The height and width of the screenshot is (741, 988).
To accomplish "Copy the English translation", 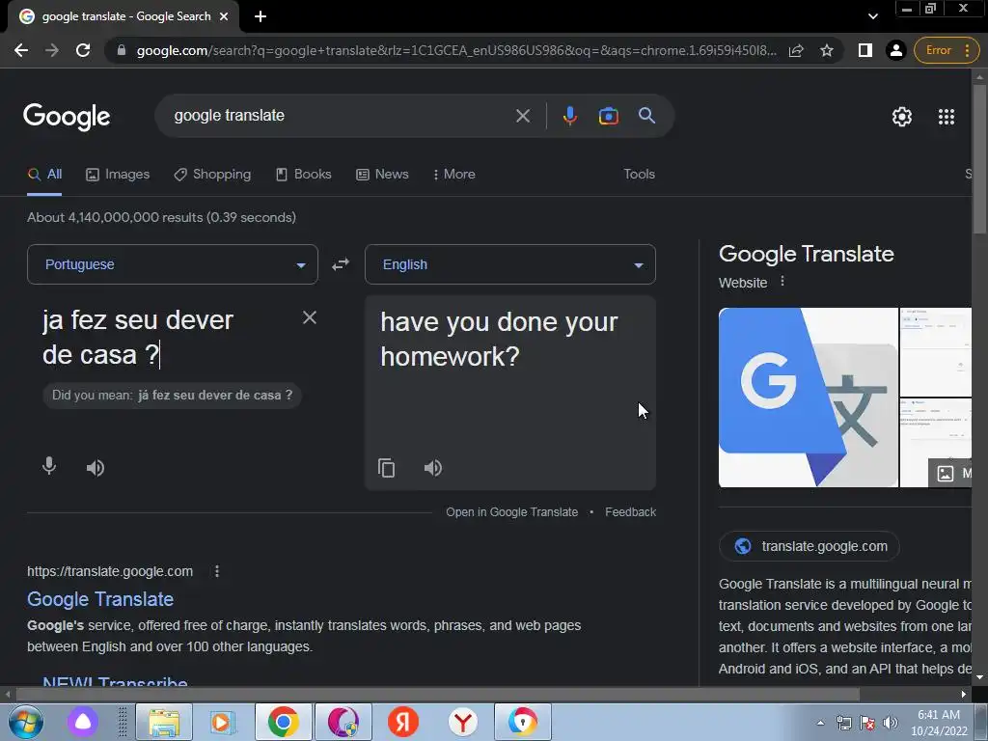I will (386, 468).
